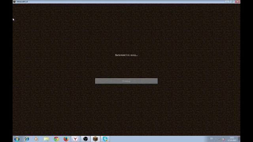Open the taskbar clock and date

[x=232, y=139]
